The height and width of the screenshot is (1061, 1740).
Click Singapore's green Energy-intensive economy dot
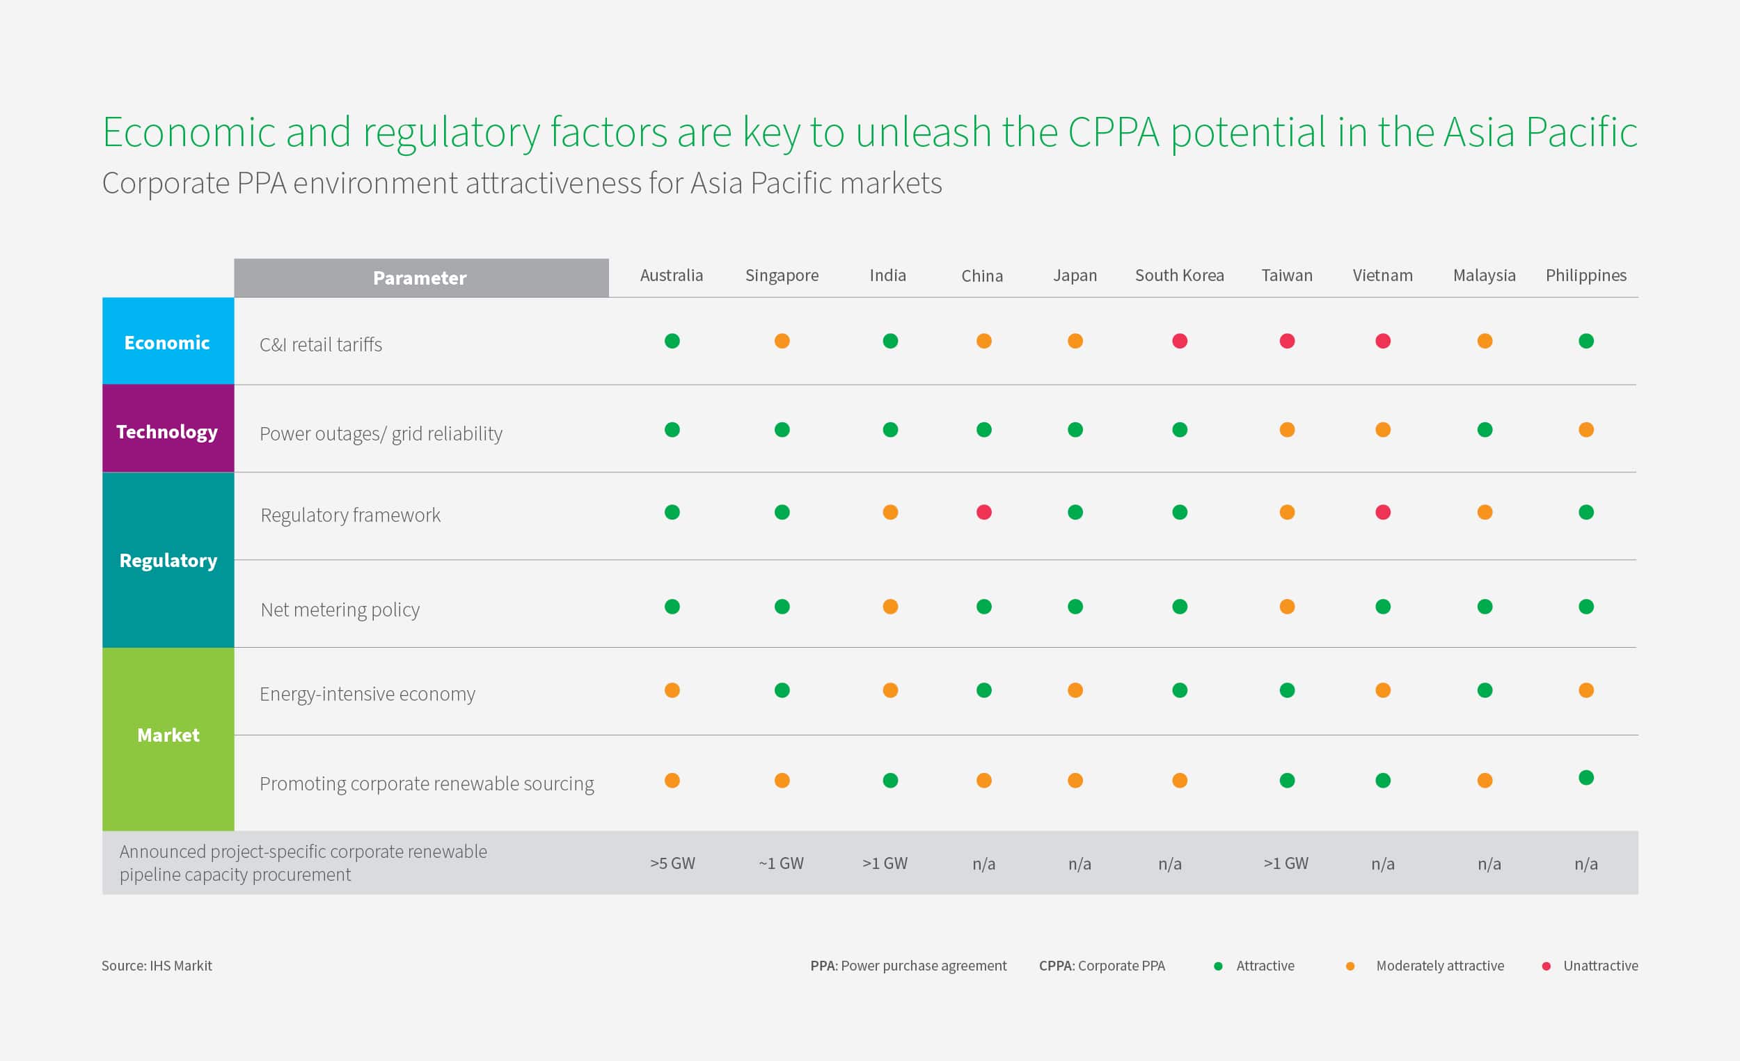click(x=782, y=689)
